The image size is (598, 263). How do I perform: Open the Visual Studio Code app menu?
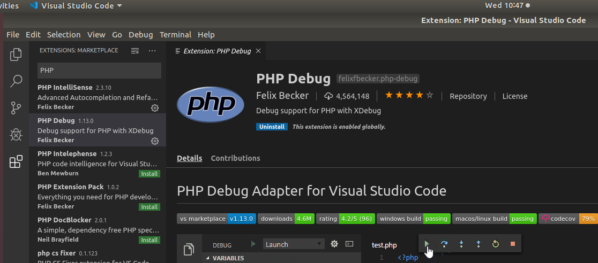pyautogui.click(x=76, y=6)
